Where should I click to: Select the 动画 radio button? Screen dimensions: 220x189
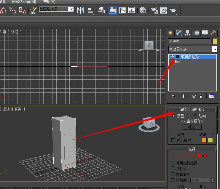(195, 116)
